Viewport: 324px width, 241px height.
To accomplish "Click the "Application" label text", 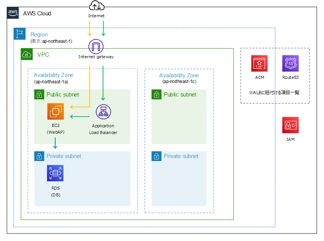I will (x=103, y=126).
